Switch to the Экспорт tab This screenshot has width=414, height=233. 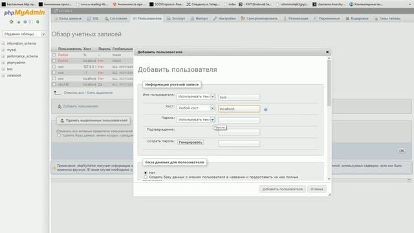pos(176,19)
